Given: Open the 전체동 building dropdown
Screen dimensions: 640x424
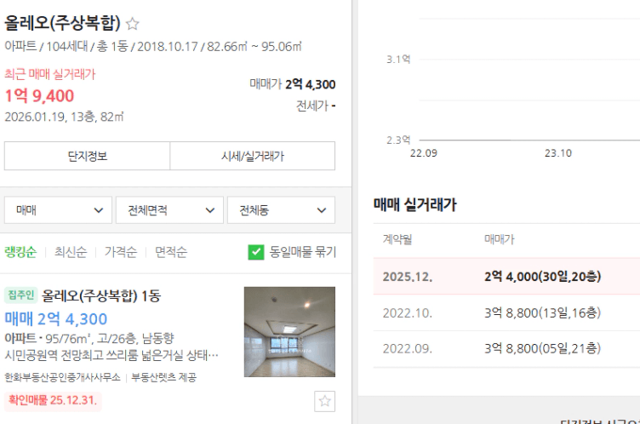Looking at the screenshot, I should pyautogui.click(x=281, y=210).
